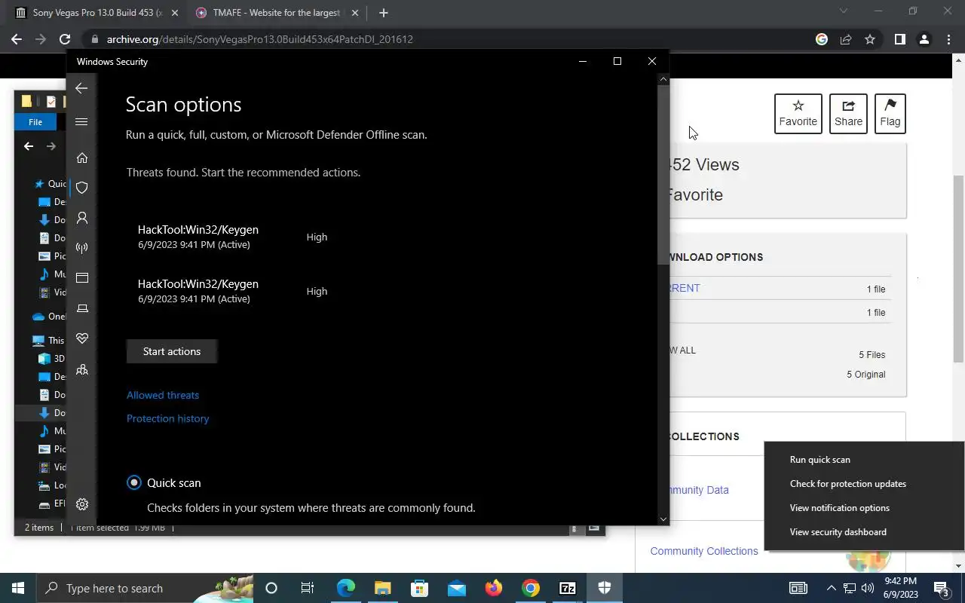This screenshot has width=965, height=603.
Task: Open Chrome three-dot menu
Action: tap(948, 39)
